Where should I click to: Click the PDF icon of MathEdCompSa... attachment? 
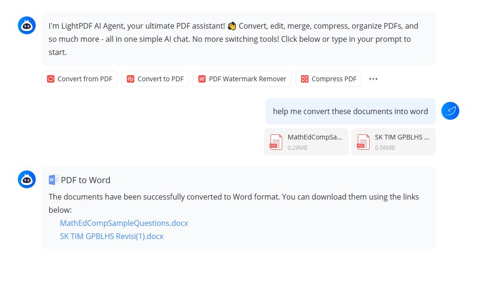tap(276, 142)
